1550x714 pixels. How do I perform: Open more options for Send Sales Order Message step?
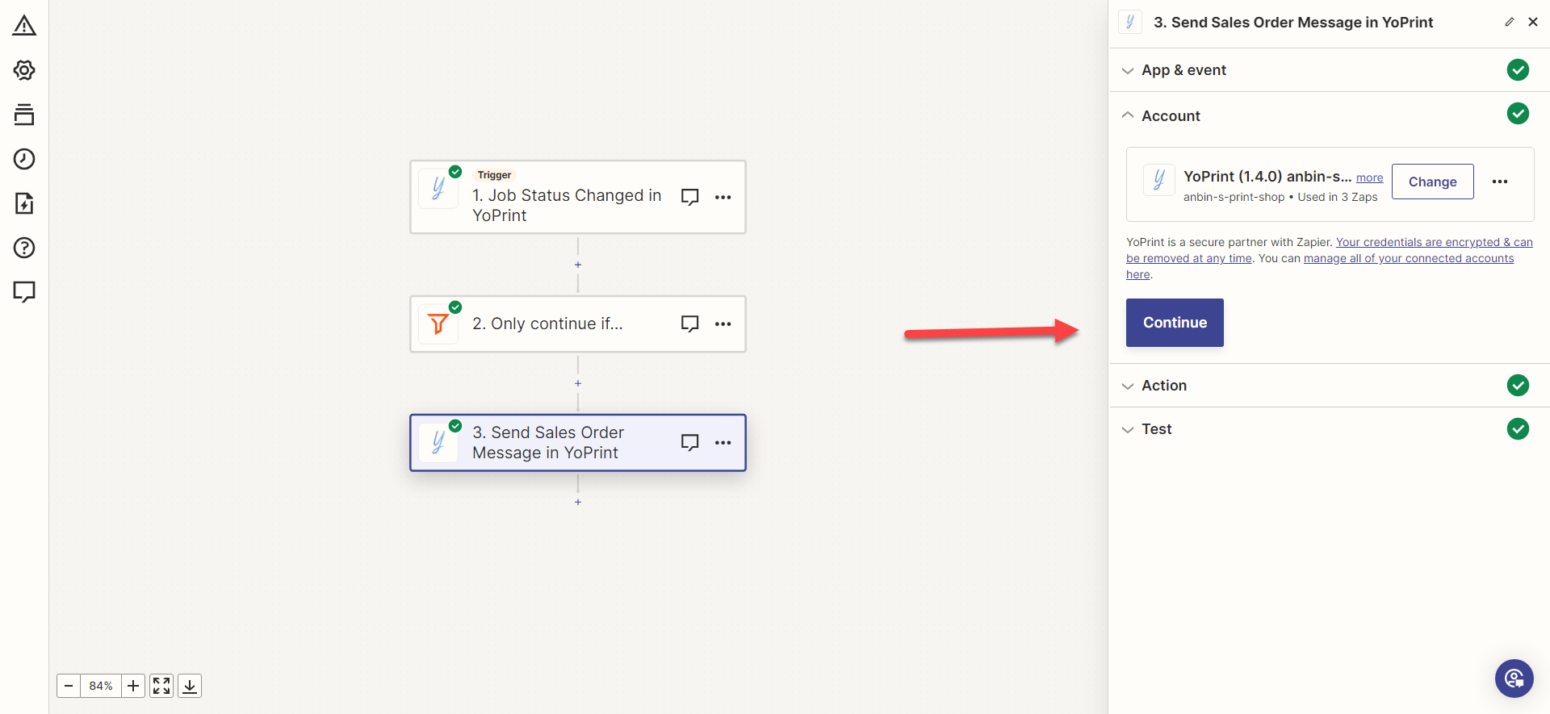[723, 442]
